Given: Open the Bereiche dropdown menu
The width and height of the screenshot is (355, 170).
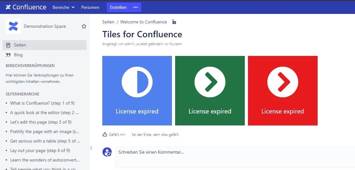Looking at the screenshot, I should 64,8.
